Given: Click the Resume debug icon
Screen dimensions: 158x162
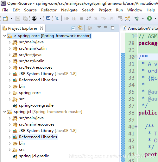Looking at the screenshot, I should tap(67, 19).
